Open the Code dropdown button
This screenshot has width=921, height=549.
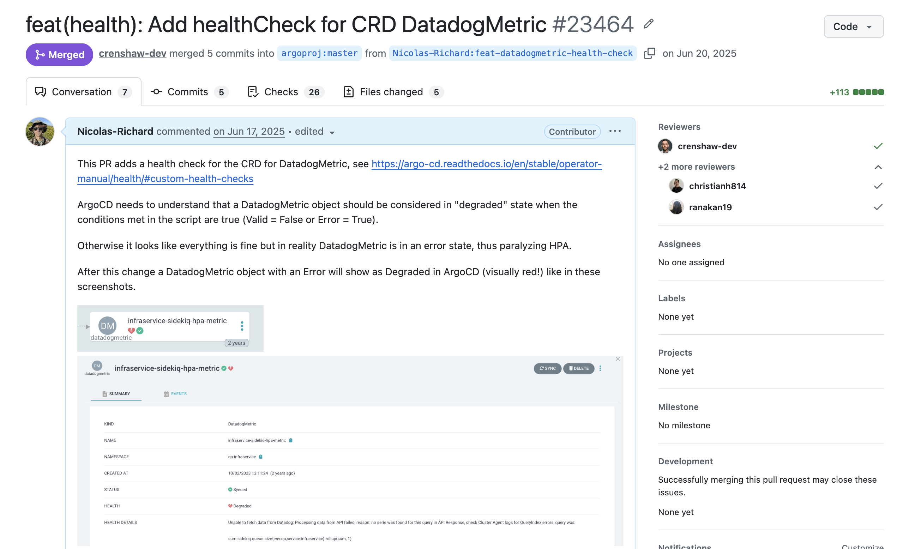(853, 26)
